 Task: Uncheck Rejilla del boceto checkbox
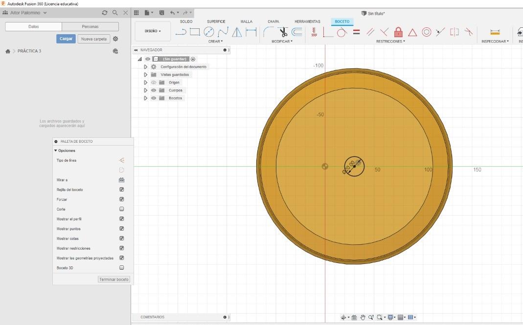(x=122, y=189)
